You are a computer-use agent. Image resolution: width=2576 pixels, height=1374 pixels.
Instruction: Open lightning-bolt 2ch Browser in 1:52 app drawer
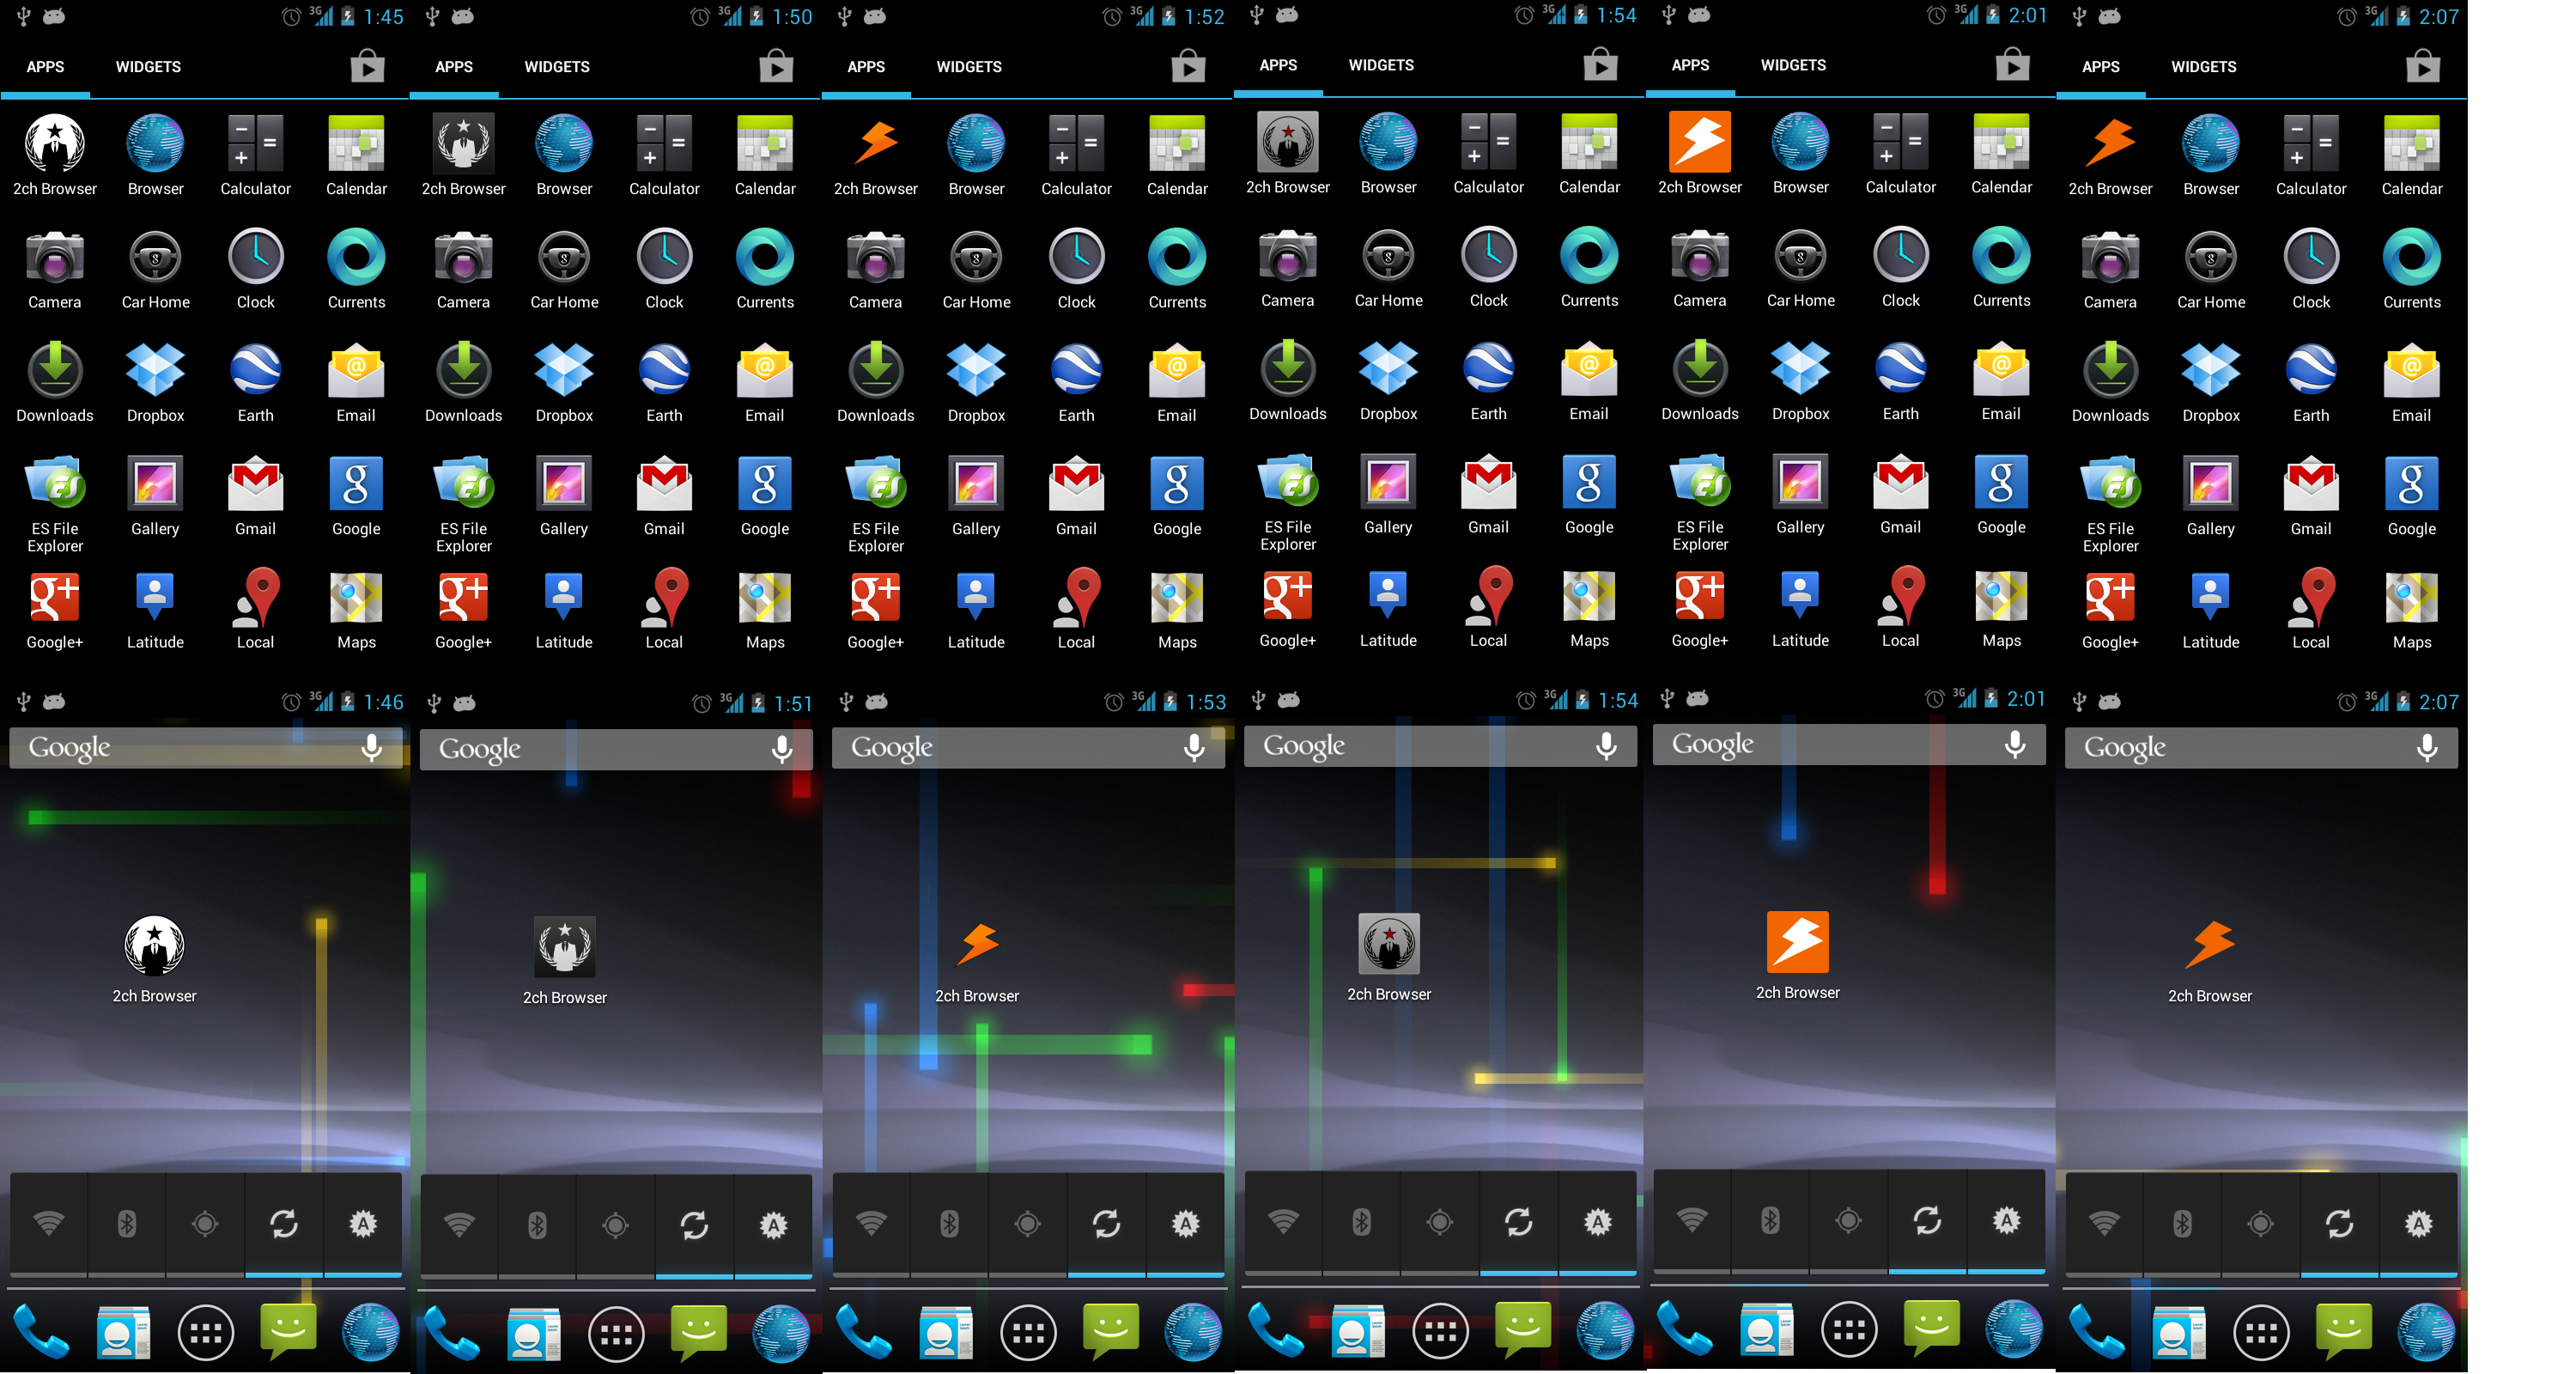coord(876,154)
